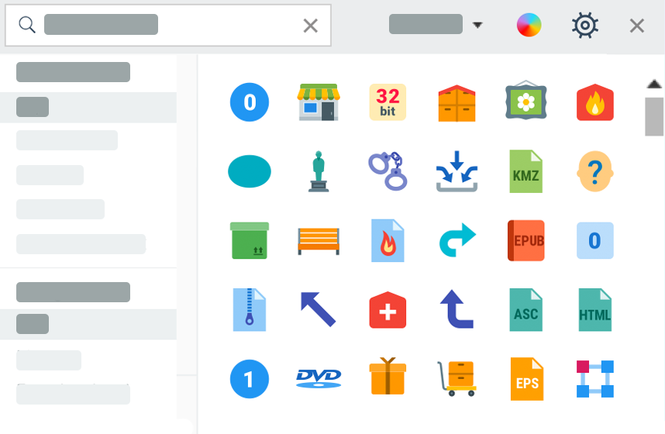Image resolution: width=665 pixels, height=434 pixels.
Task: Pick the statue on pedestal icon
Action: click(319, 171)
